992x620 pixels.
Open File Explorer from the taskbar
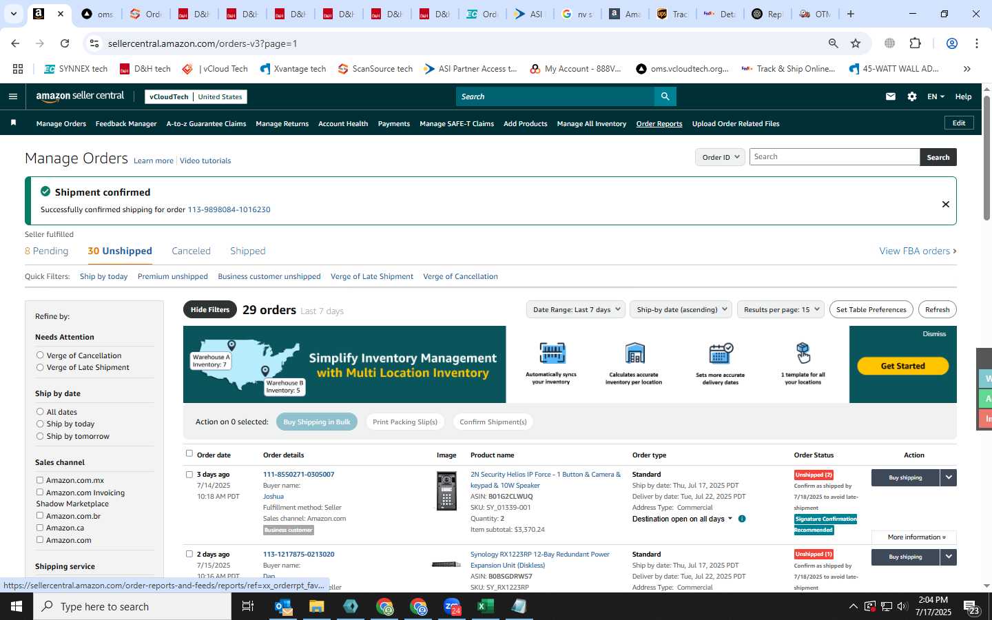tap(316, 606)
